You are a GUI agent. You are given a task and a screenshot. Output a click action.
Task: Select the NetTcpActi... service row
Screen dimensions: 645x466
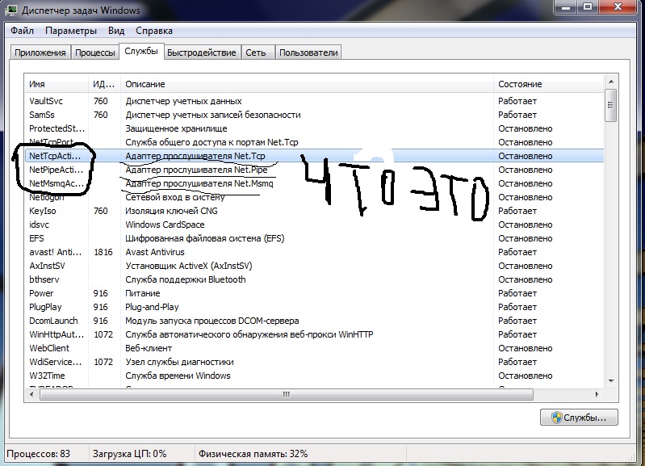pyautogui.click(x=314, y=156)
